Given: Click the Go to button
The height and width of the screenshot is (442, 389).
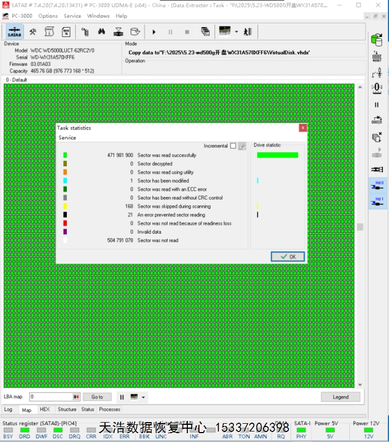Looking at the screenshot, I should click(97, 397).
